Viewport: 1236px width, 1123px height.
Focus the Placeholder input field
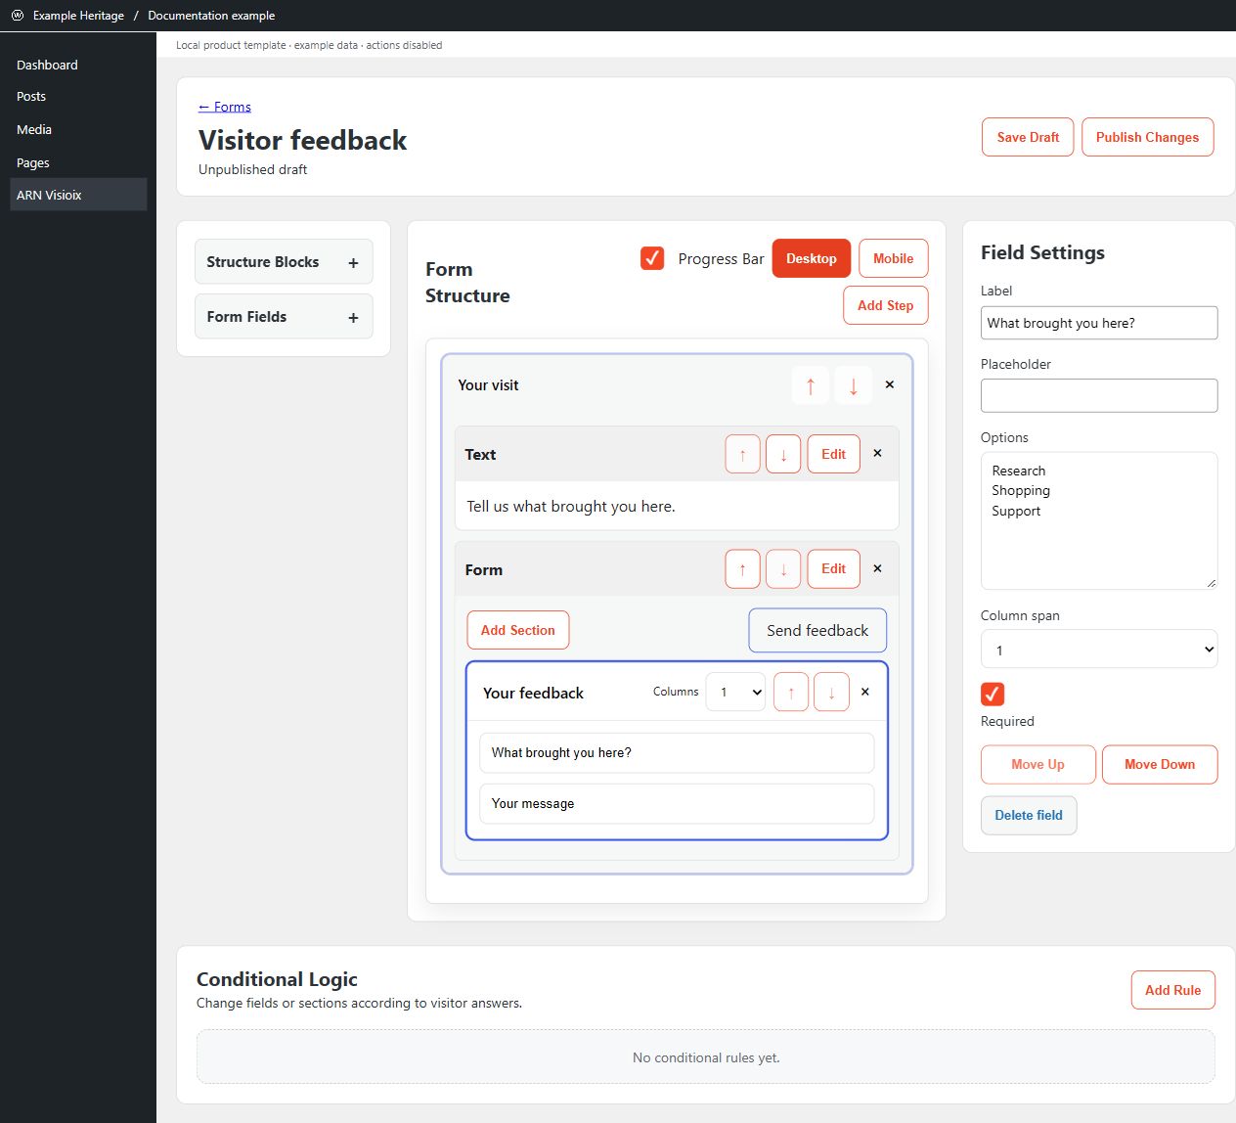point(1099,395)
